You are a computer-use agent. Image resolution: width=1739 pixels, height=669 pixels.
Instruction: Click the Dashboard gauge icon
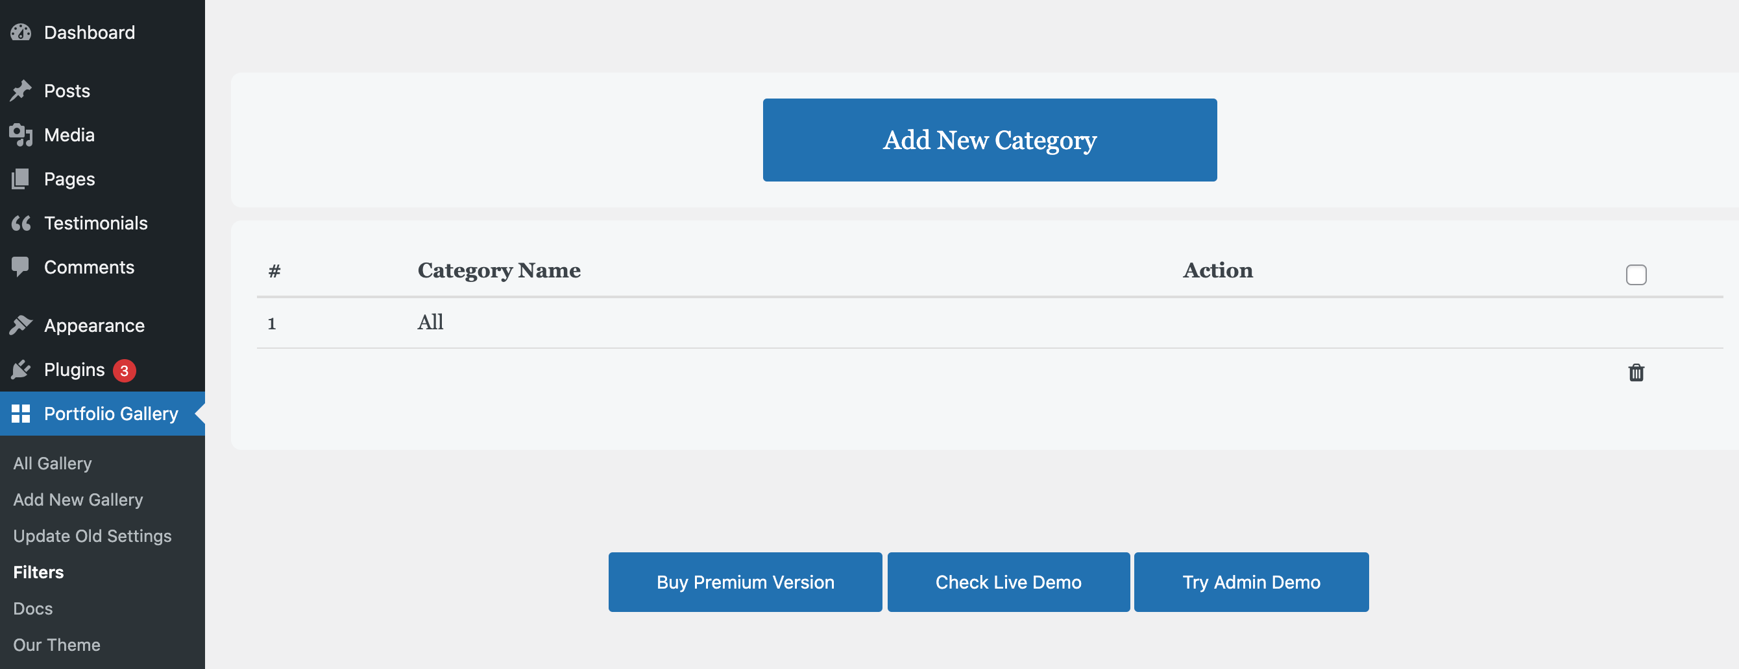pos(21,32)
